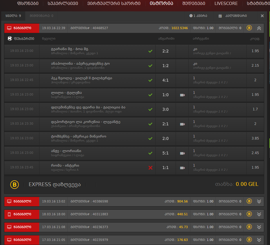Switch to ვირტუალური სპორტი tab
The height and width of the screenshot is (245, 270).
coord(114,3)
